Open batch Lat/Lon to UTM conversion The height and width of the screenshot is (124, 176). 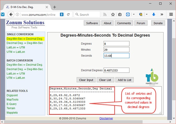16,73
